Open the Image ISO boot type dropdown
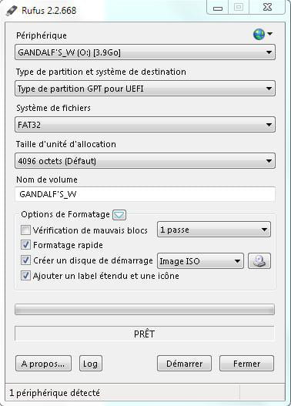Screen dimensions: 291x406 tap(200, 260)
